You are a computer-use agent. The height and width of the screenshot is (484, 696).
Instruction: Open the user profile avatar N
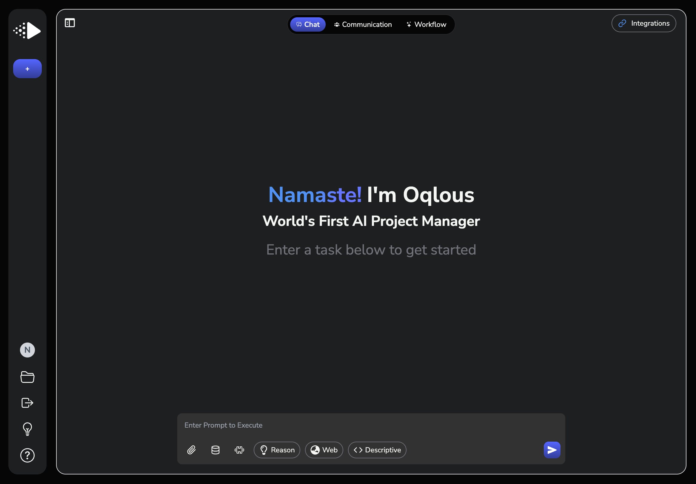point(27,350)
